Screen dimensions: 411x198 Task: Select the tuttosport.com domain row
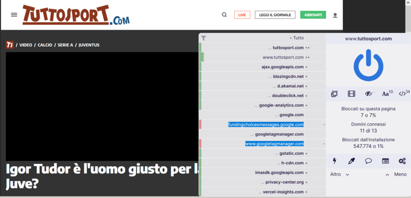[263, 48]
